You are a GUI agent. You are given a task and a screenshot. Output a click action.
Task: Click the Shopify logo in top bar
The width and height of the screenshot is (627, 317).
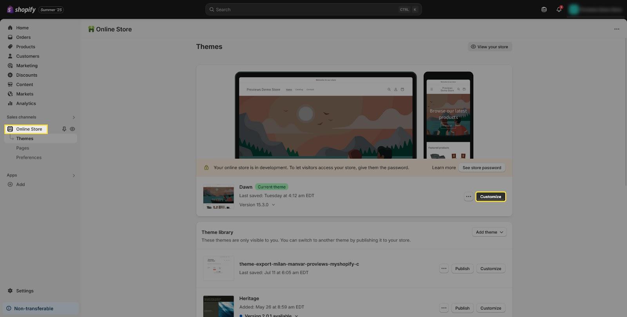coord(21,9)
